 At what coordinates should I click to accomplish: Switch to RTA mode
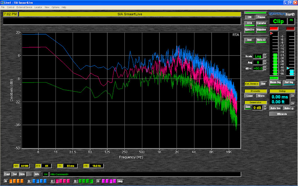tap(250, 23)
